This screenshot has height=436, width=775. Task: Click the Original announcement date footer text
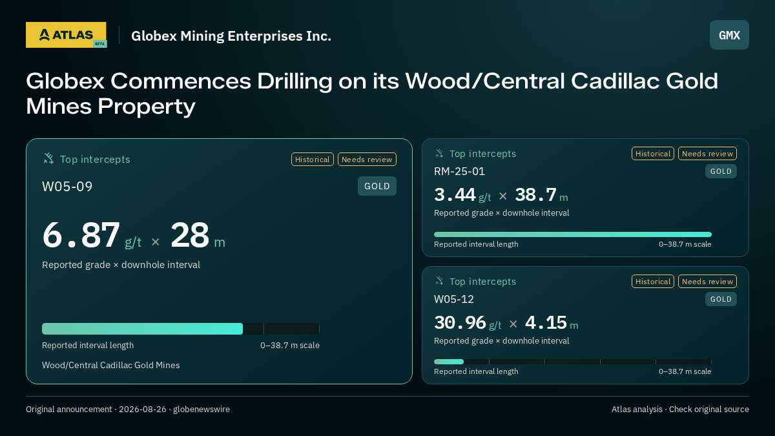click(x=128, y=409)
